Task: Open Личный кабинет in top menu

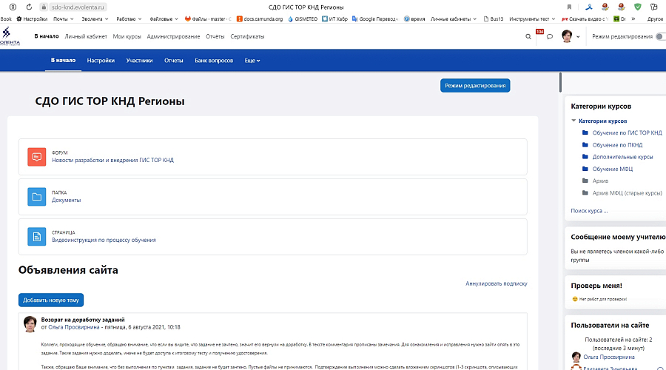Action: pos(86,36)
